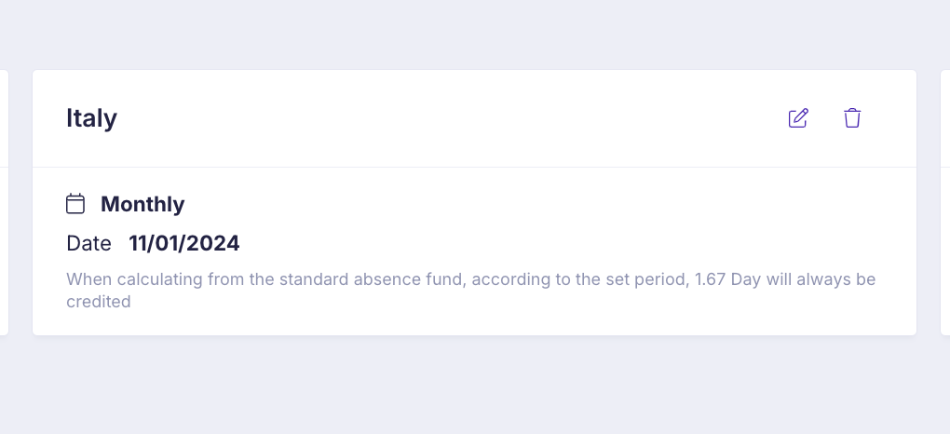Select the 11/01/2024 date value

click(x=184, y=244)
